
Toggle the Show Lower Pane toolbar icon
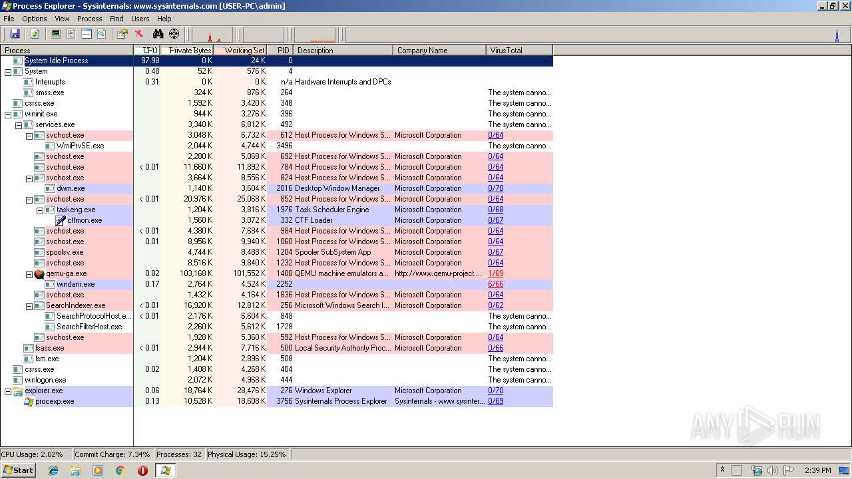87,34
